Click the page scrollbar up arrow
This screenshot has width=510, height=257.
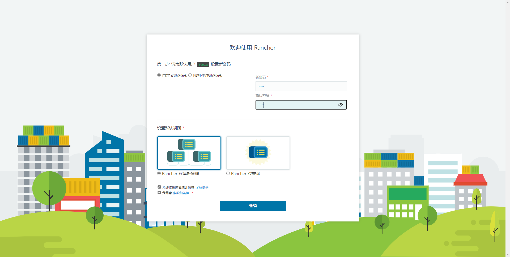tap(508, 2)
